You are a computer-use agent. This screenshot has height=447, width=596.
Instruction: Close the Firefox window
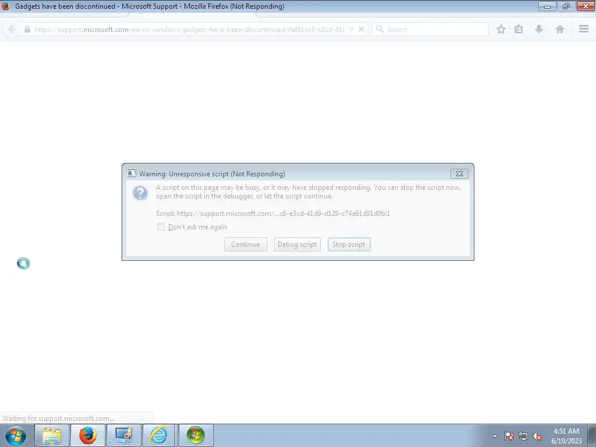click(x=586, y=6)
